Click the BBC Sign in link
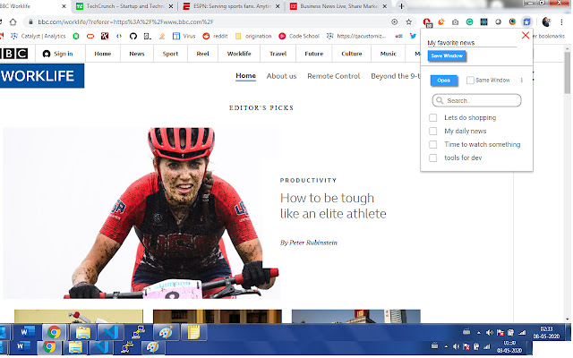This screenshot has width=573, height=358. [57, 54]
